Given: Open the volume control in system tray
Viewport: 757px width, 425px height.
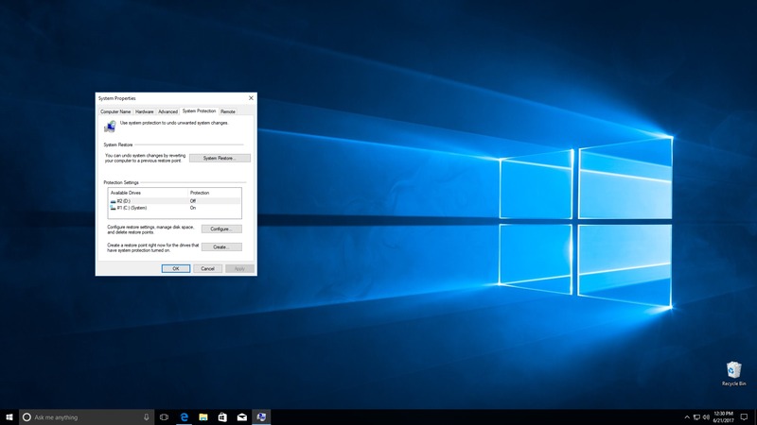Looking at the screenshot, I should 706,416.
